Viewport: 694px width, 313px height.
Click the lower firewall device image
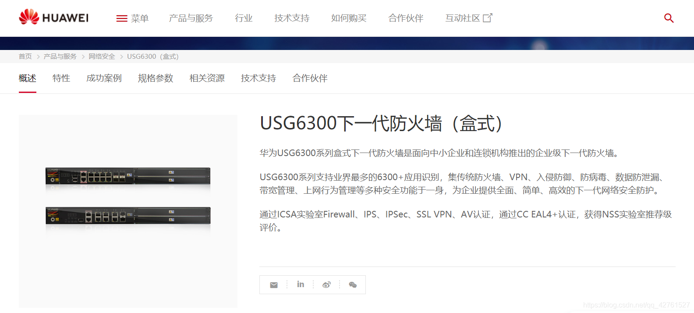[128, 215]
